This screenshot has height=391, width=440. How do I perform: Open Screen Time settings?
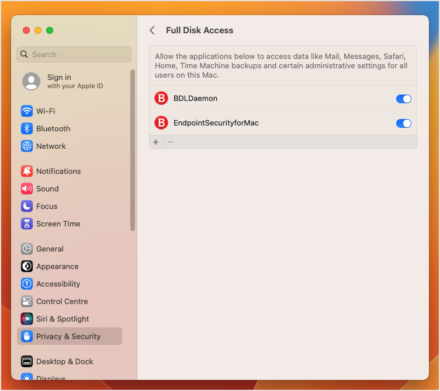click(58, 224)
